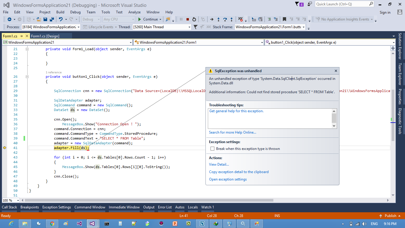The width and height of the screenshot is (405, 228).
Task: Open the Debug menu
Action: click(x=75, y=12)
